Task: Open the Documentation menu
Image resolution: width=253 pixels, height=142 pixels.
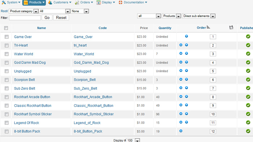Action: (133, 3)
